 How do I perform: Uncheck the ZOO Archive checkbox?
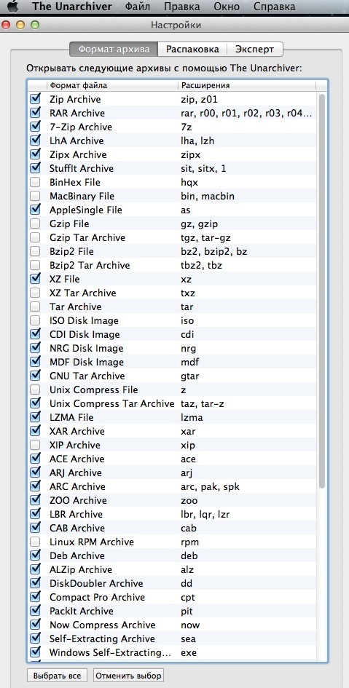click(35, 500)
